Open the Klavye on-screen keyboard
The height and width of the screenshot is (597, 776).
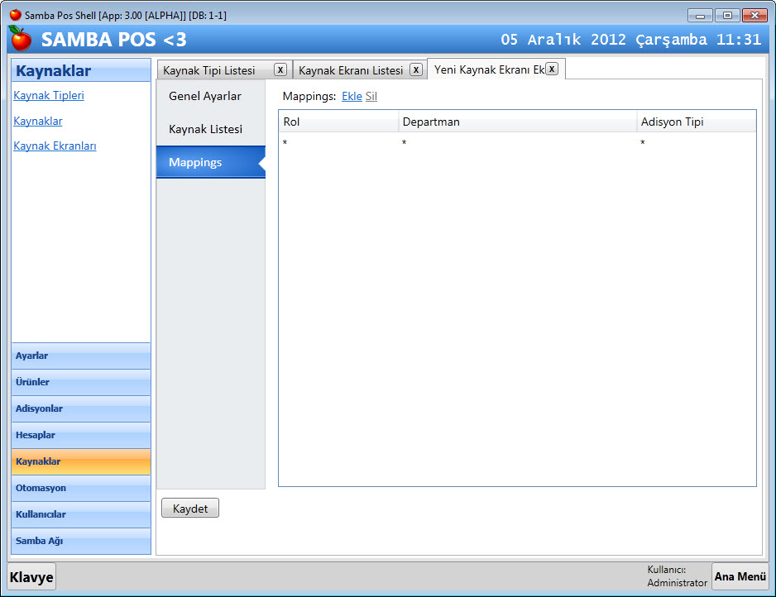tap(31, 577)
